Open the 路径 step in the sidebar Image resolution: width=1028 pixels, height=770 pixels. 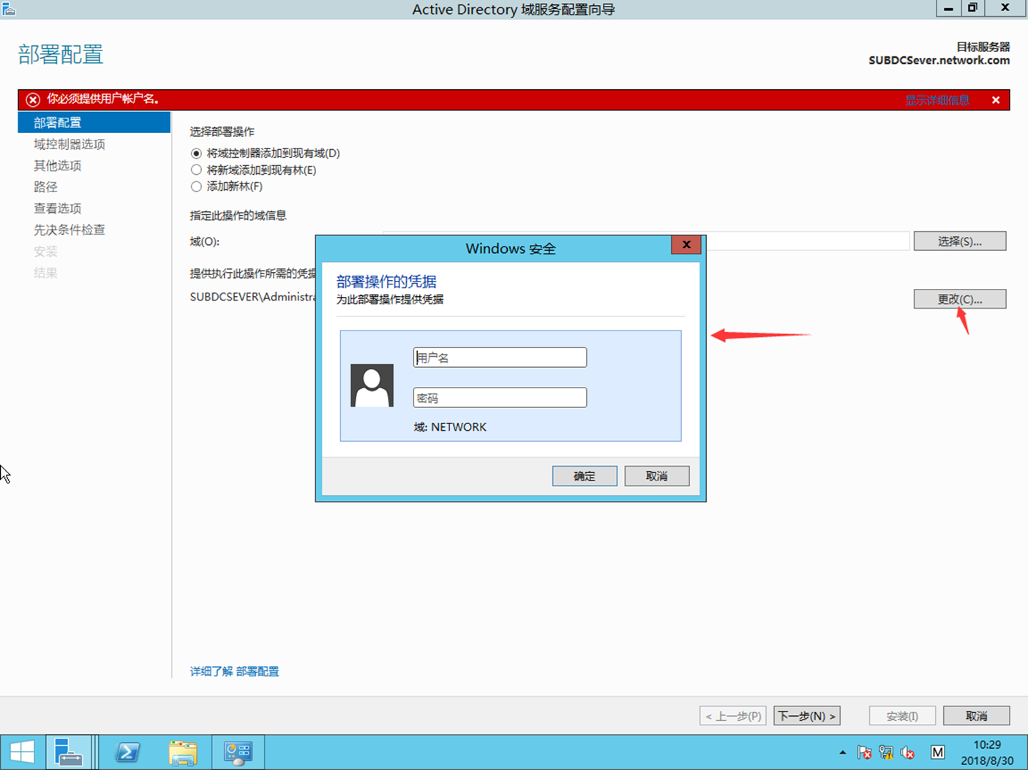click(45, 187)
